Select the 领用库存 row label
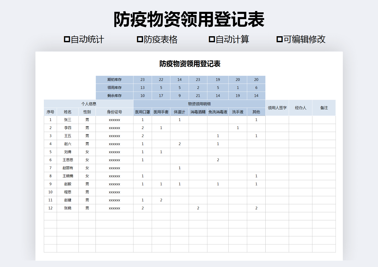 [114, 87]
